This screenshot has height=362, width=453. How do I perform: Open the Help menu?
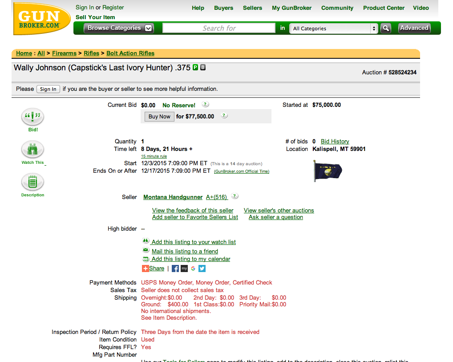click(198, 8)
